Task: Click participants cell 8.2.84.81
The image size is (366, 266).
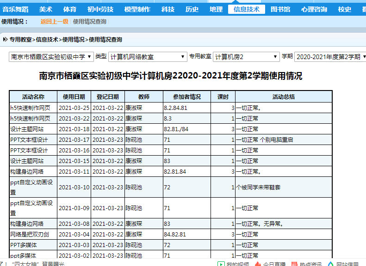Action: tap(187, 108)
